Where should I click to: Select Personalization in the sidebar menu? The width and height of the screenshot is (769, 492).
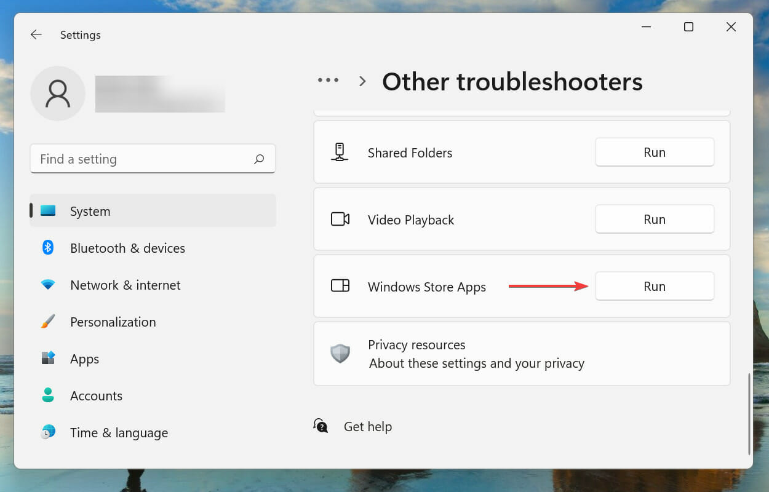click(113, 322)
